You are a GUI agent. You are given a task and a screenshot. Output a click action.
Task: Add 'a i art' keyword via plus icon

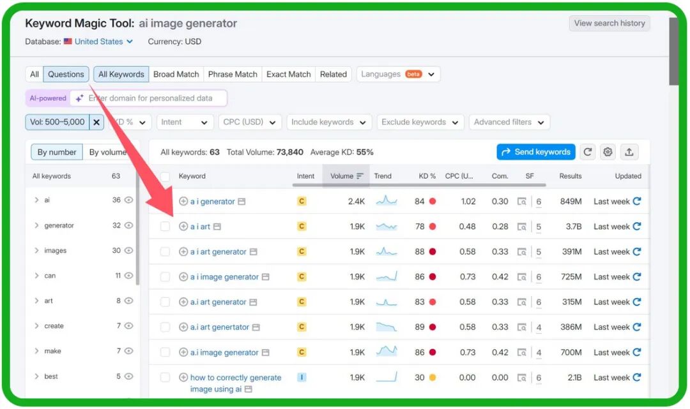pos(183,227)
